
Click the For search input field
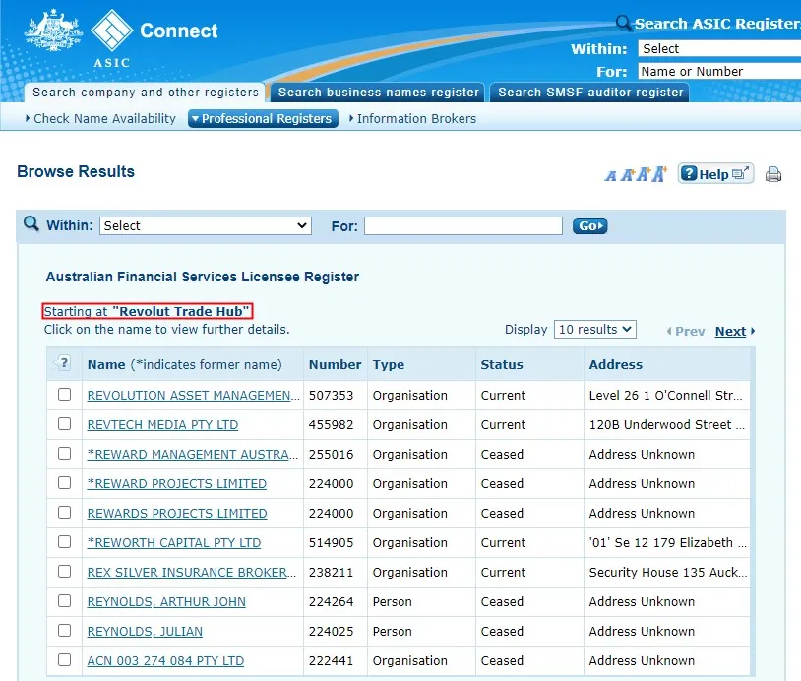click(x=463, y=225)
